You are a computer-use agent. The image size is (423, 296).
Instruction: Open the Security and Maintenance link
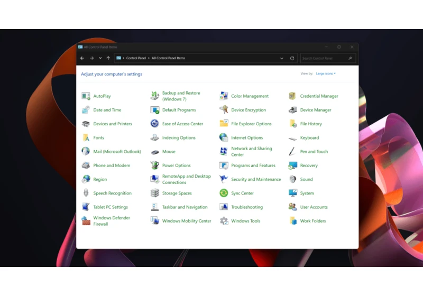256,179
